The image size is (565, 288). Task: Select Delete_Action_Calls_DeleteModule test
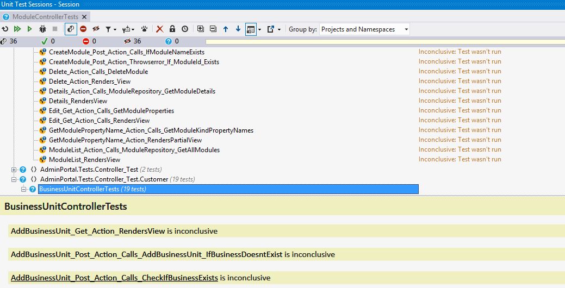click(98, 72)
